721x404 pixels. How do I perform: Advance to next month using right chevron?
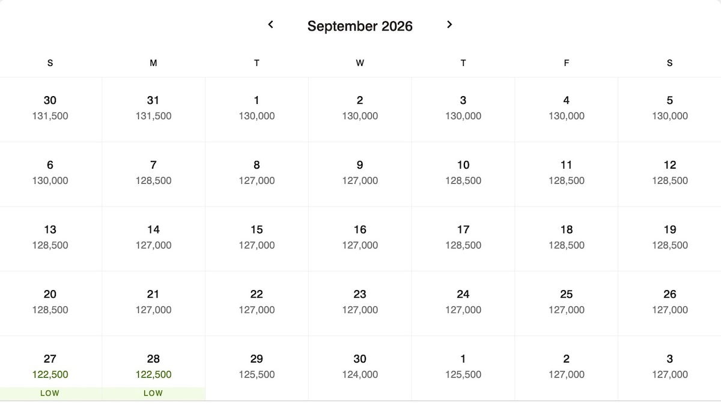449,25
